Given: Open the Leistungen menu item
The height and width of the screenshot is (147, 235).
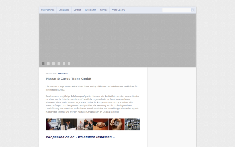Looking at the screenshot, I should pyautogui.click(x=64, y=10).
